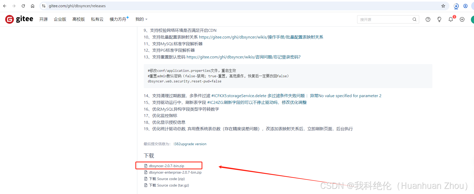Open the 开源 menu item

click(43, 19)
